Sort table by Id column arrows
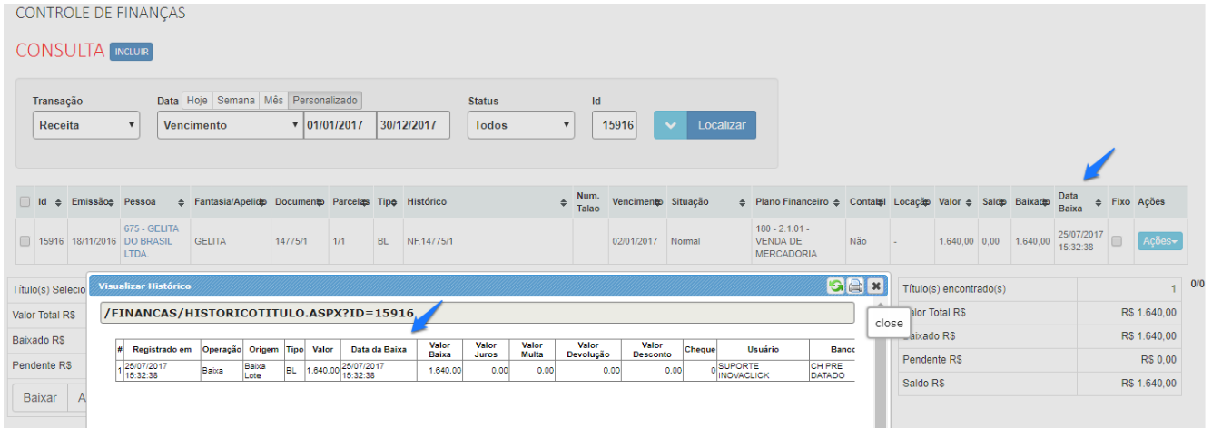This screenshot has width=1222, height=437. (58, 202)
